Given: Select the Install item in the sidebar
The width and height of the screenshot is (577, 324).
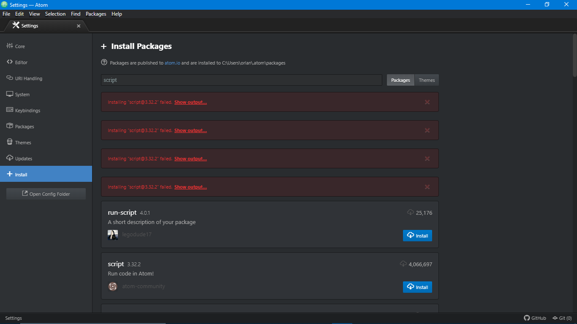Looking at the screenshot, I should (x=46, y=174).
